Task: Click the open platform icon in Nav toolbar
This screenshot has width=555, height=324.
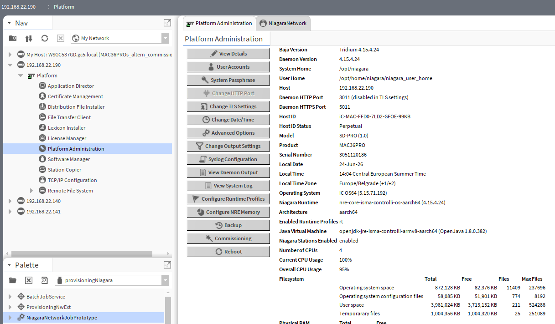Action: (x=13, y=38)
